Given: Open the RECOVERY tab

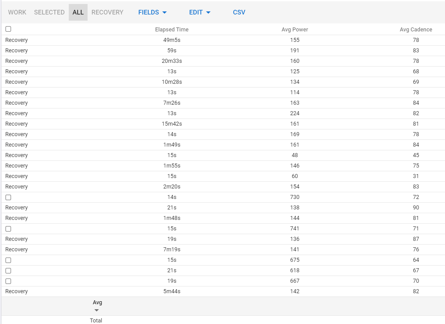Looking at the screenshot, I should tap(107, 12).
